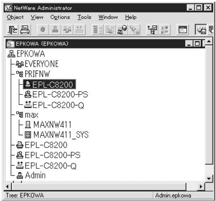Click the MAXNW411 server icon

coord(28,125)
